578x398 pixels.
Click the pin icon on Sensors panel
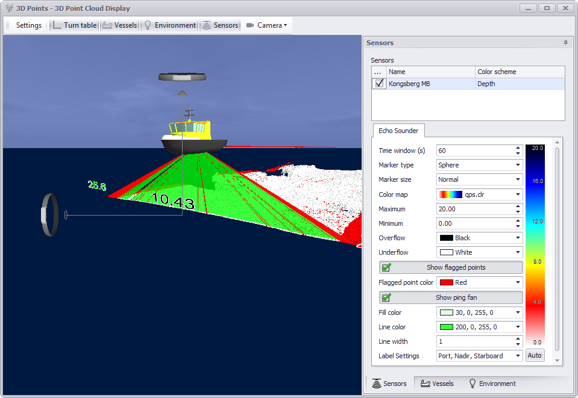565,43
